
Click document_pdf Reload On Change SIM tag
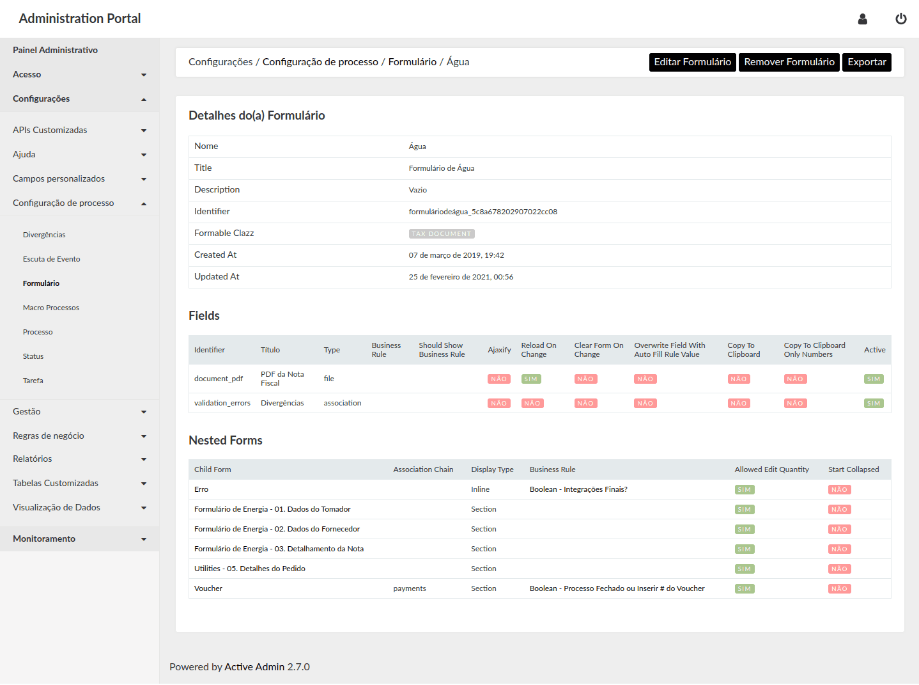(531, 379)
